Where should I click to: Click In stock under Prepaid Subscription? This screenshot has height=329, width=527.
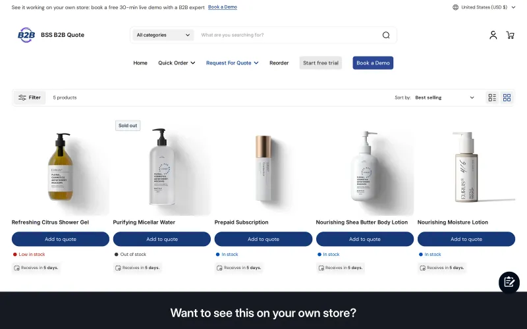[227, 255]
